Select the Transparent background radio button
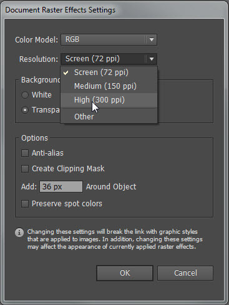Screen dimensions: 229x305 coord(25,110)
